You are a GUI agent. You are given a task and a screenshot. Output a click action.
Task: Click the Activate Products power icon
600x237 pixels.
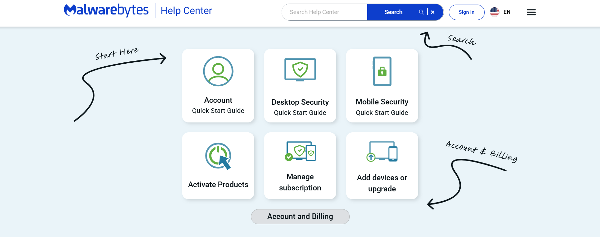click(x=218, y=156)
